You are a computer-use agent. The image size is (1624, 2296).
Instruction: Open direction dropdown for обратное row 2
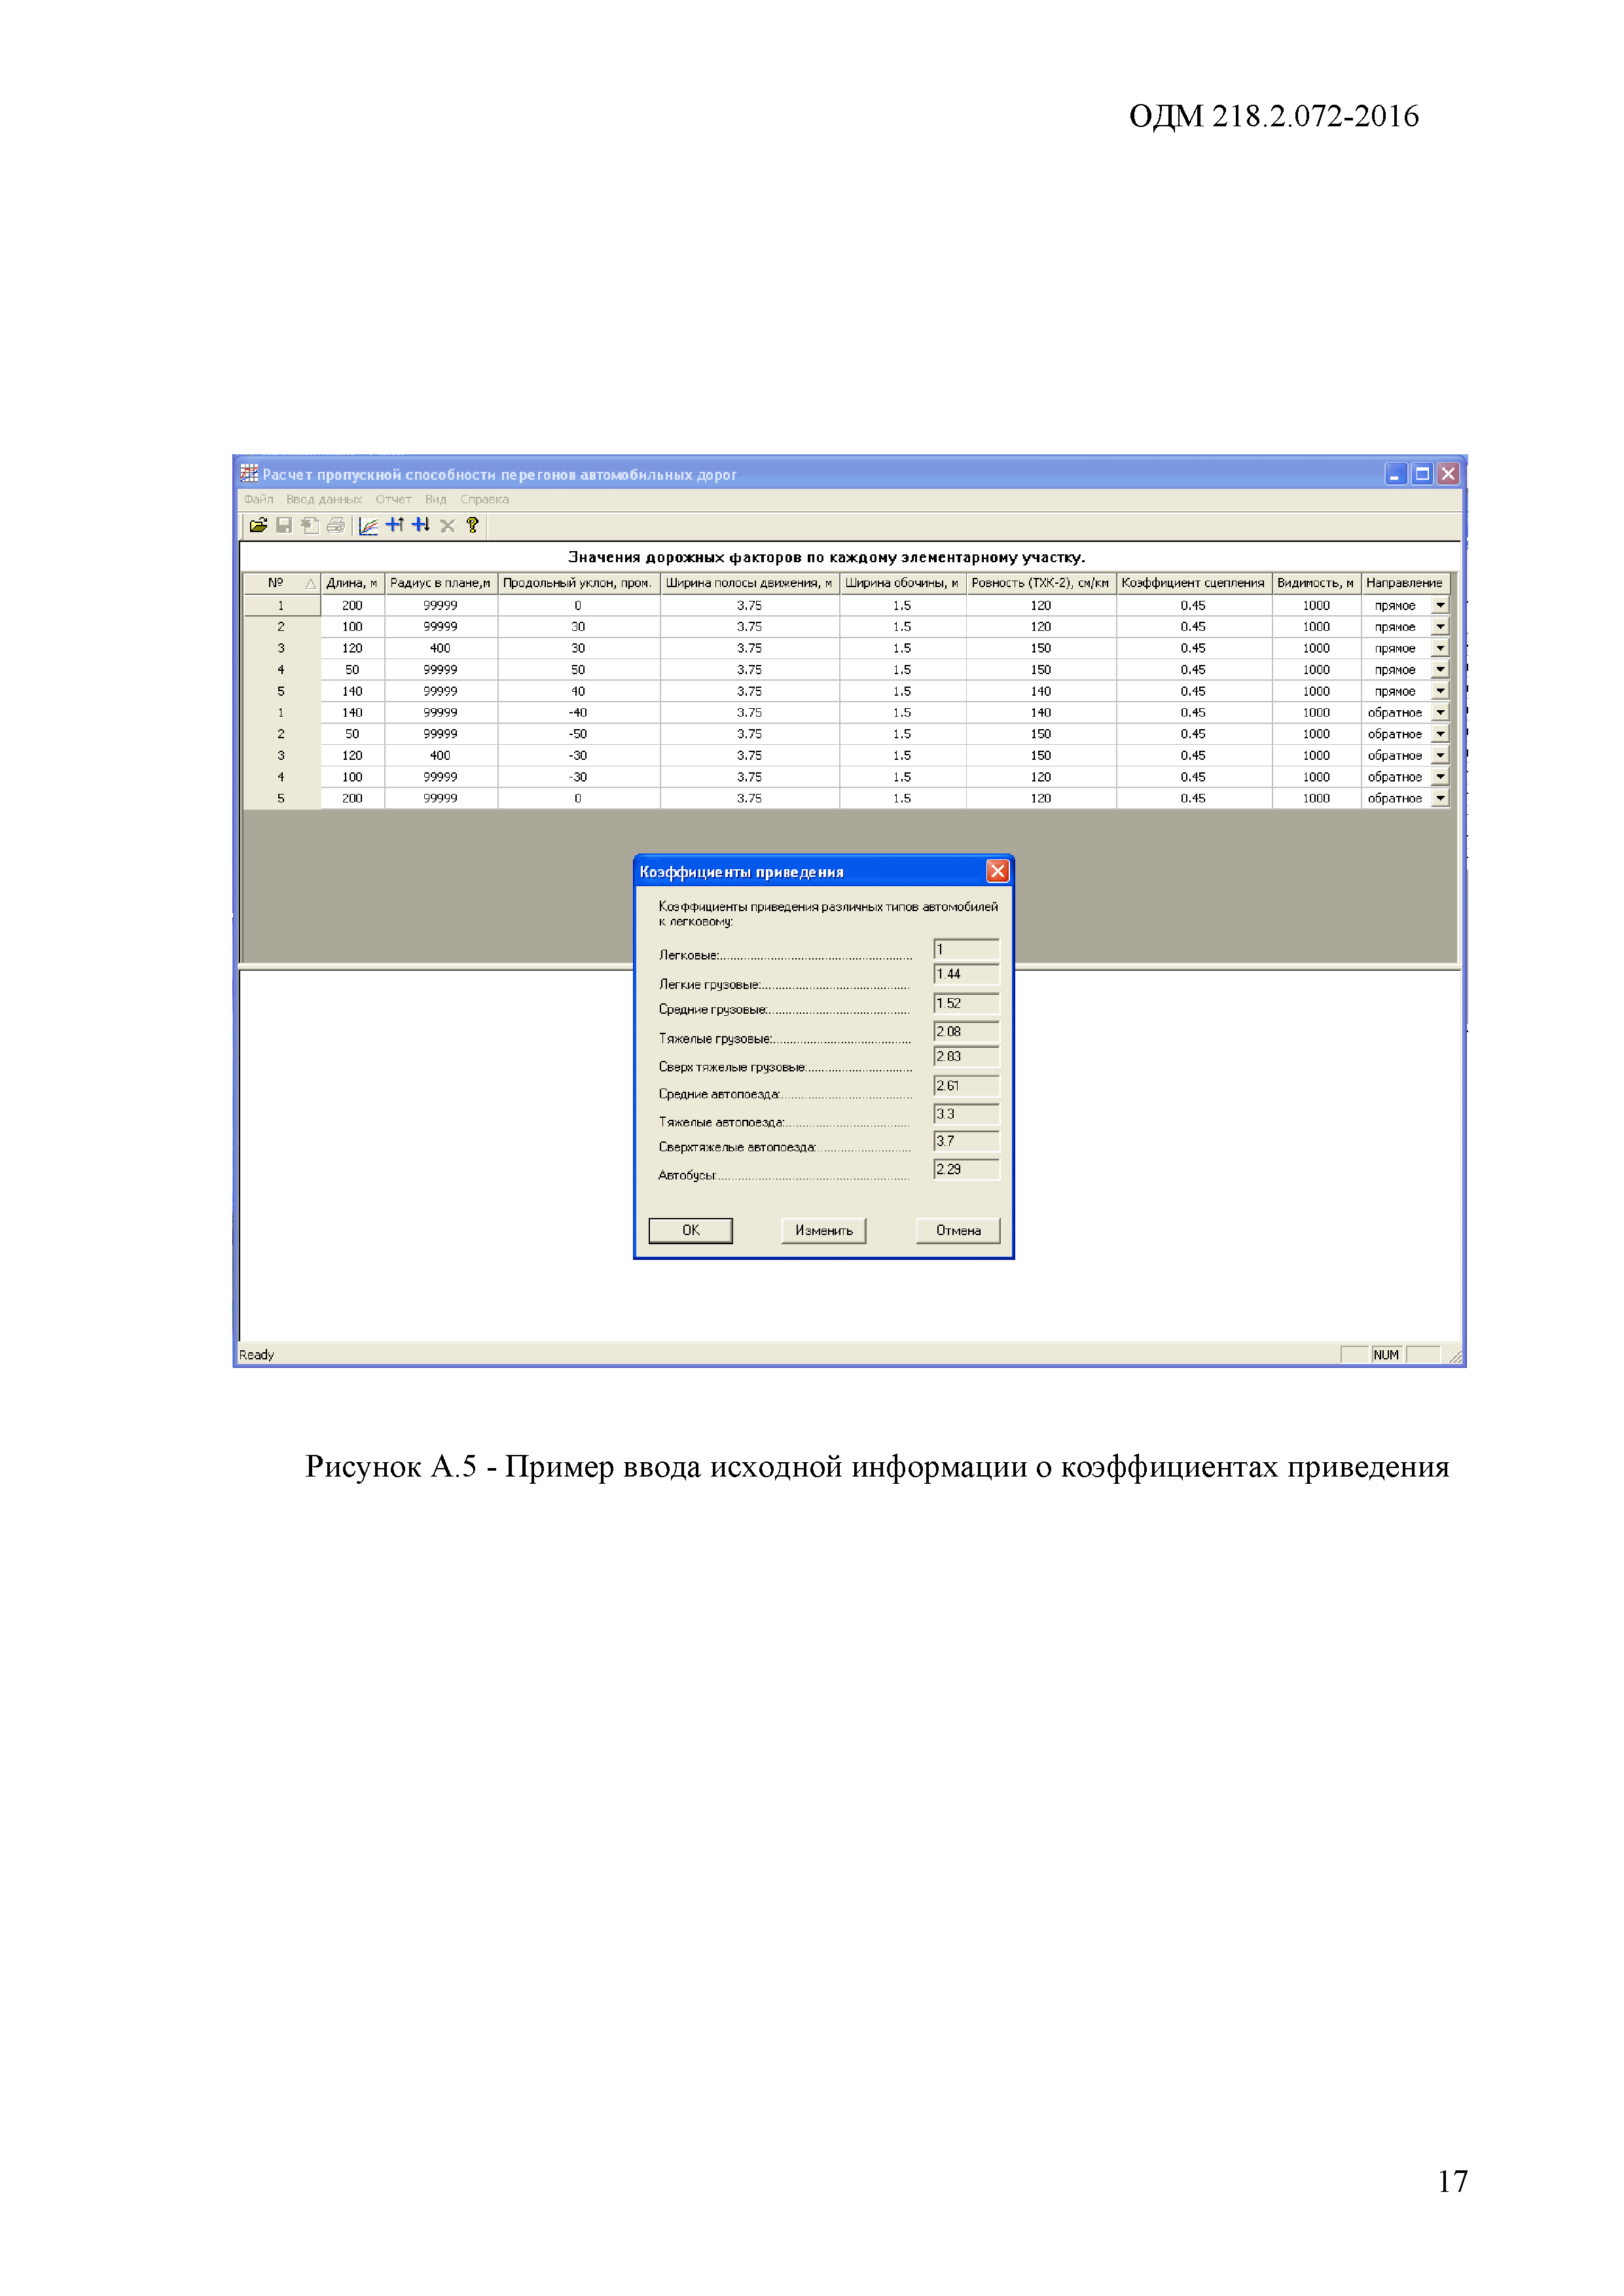1440,734
